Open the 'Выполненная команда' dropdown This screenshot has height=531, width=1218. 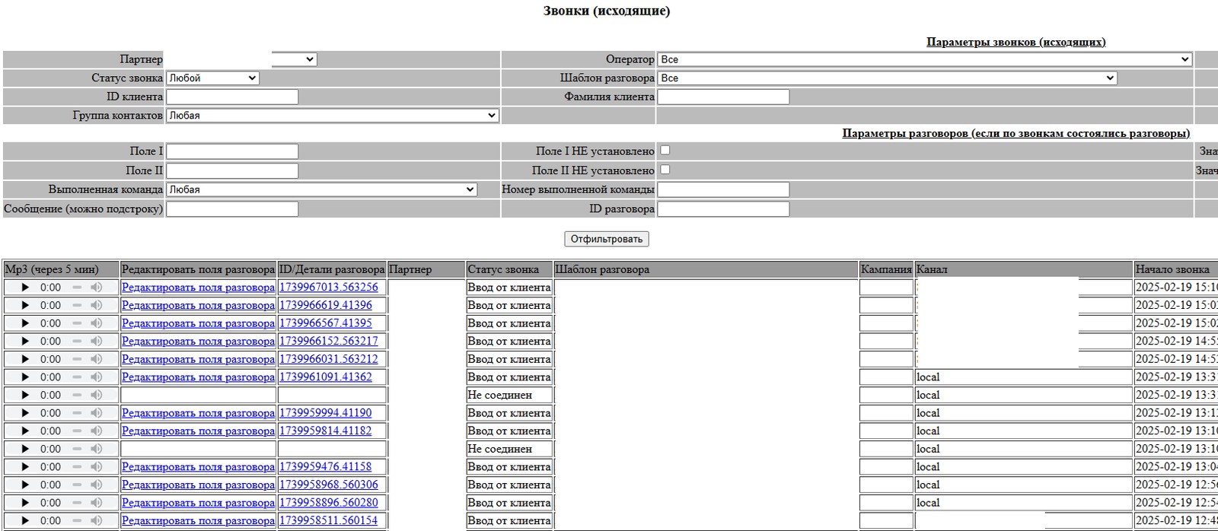(321, 189)
